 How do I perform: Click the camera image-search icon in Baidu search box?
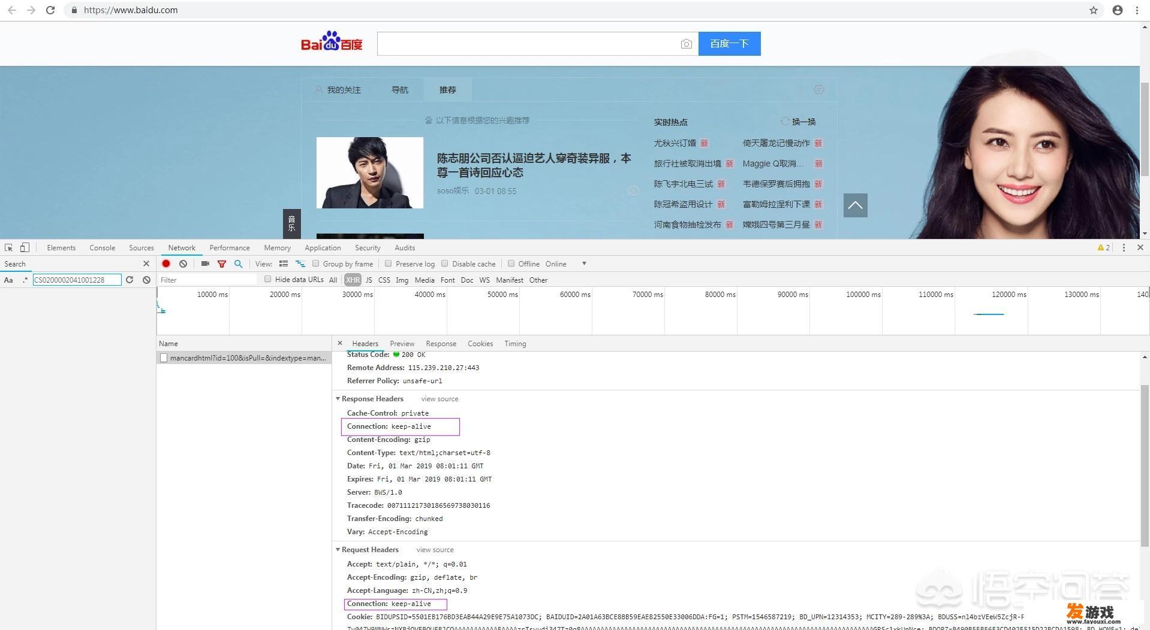[687, 44]
